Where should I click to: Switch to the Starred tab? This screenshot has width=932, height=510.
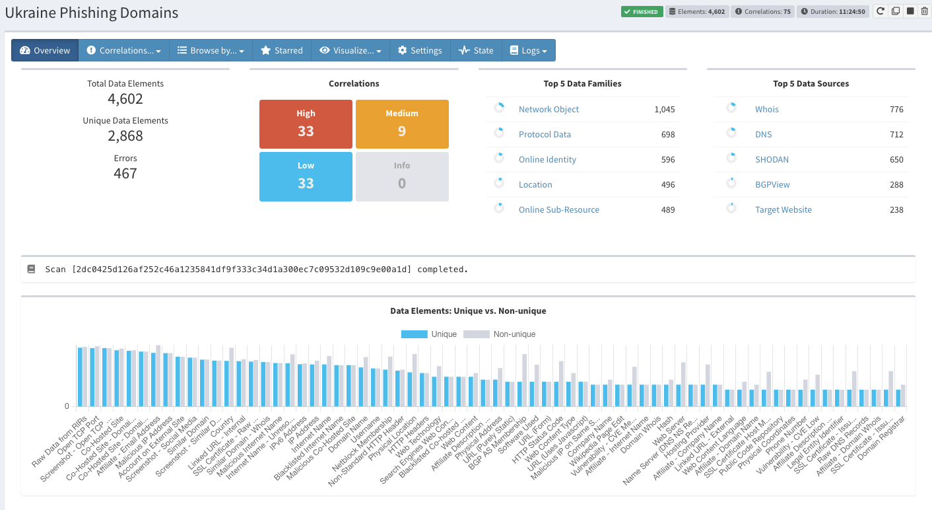tap(281, 50)
